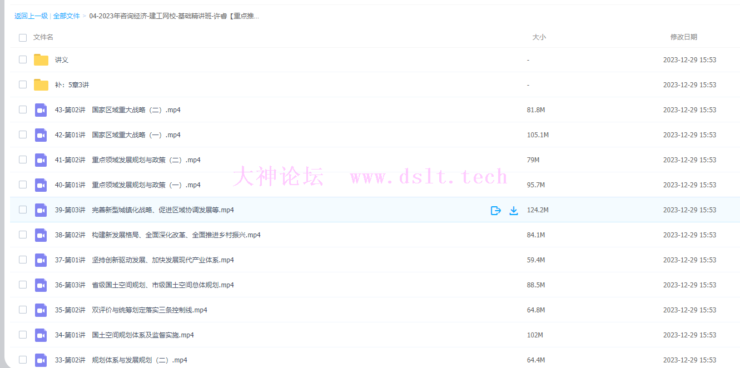Open 38-第02讲 构建新发展格局 file name
Viewport: 740px width, 368px height.
(158, 235)
